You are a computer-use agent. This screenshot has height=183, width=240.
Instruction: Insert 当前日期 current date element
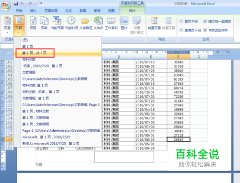click(57, 23)
